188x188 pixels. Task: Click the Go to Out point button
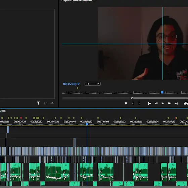coord(176,103)
